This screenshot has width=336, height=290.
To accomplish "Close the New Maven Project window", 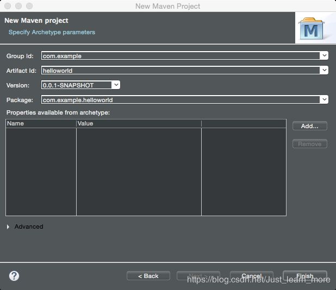I will [8, 6].
